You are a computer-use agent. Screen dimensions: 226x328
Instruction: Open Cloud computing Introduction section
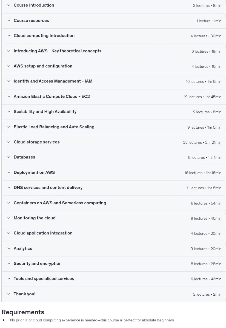point(114,36)
